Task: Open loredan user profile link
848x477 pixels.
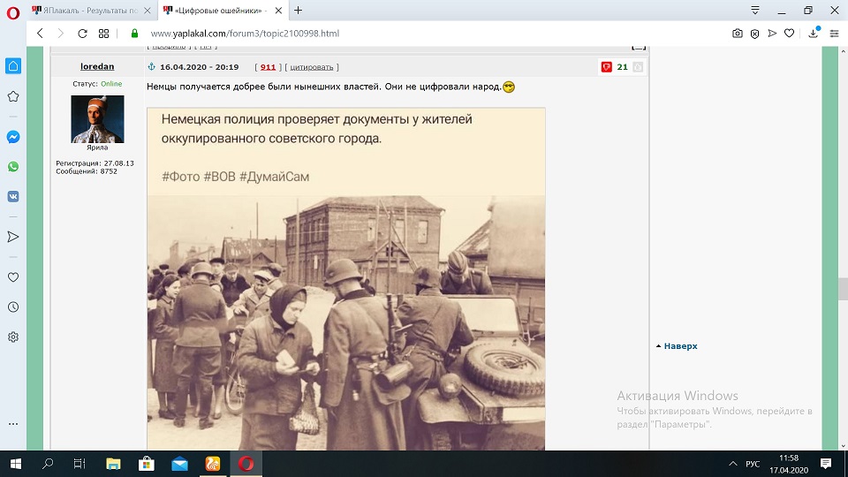Action: pos(97,66)
